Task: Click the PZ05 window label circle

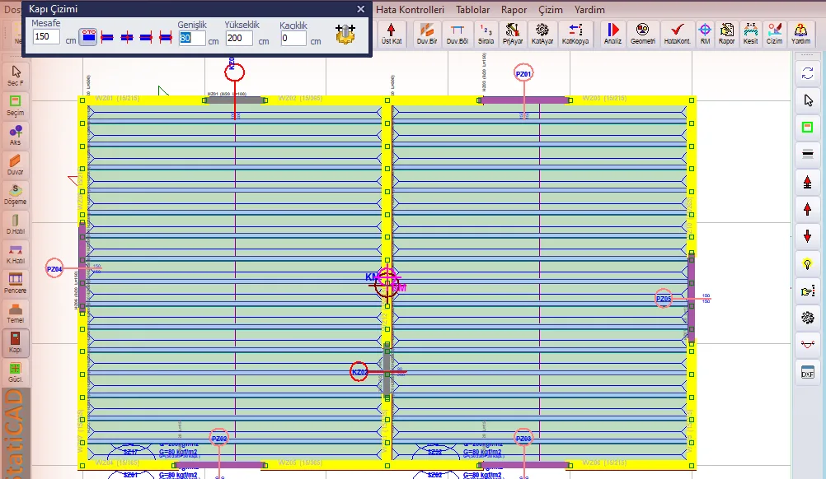Action: (664, 299)
